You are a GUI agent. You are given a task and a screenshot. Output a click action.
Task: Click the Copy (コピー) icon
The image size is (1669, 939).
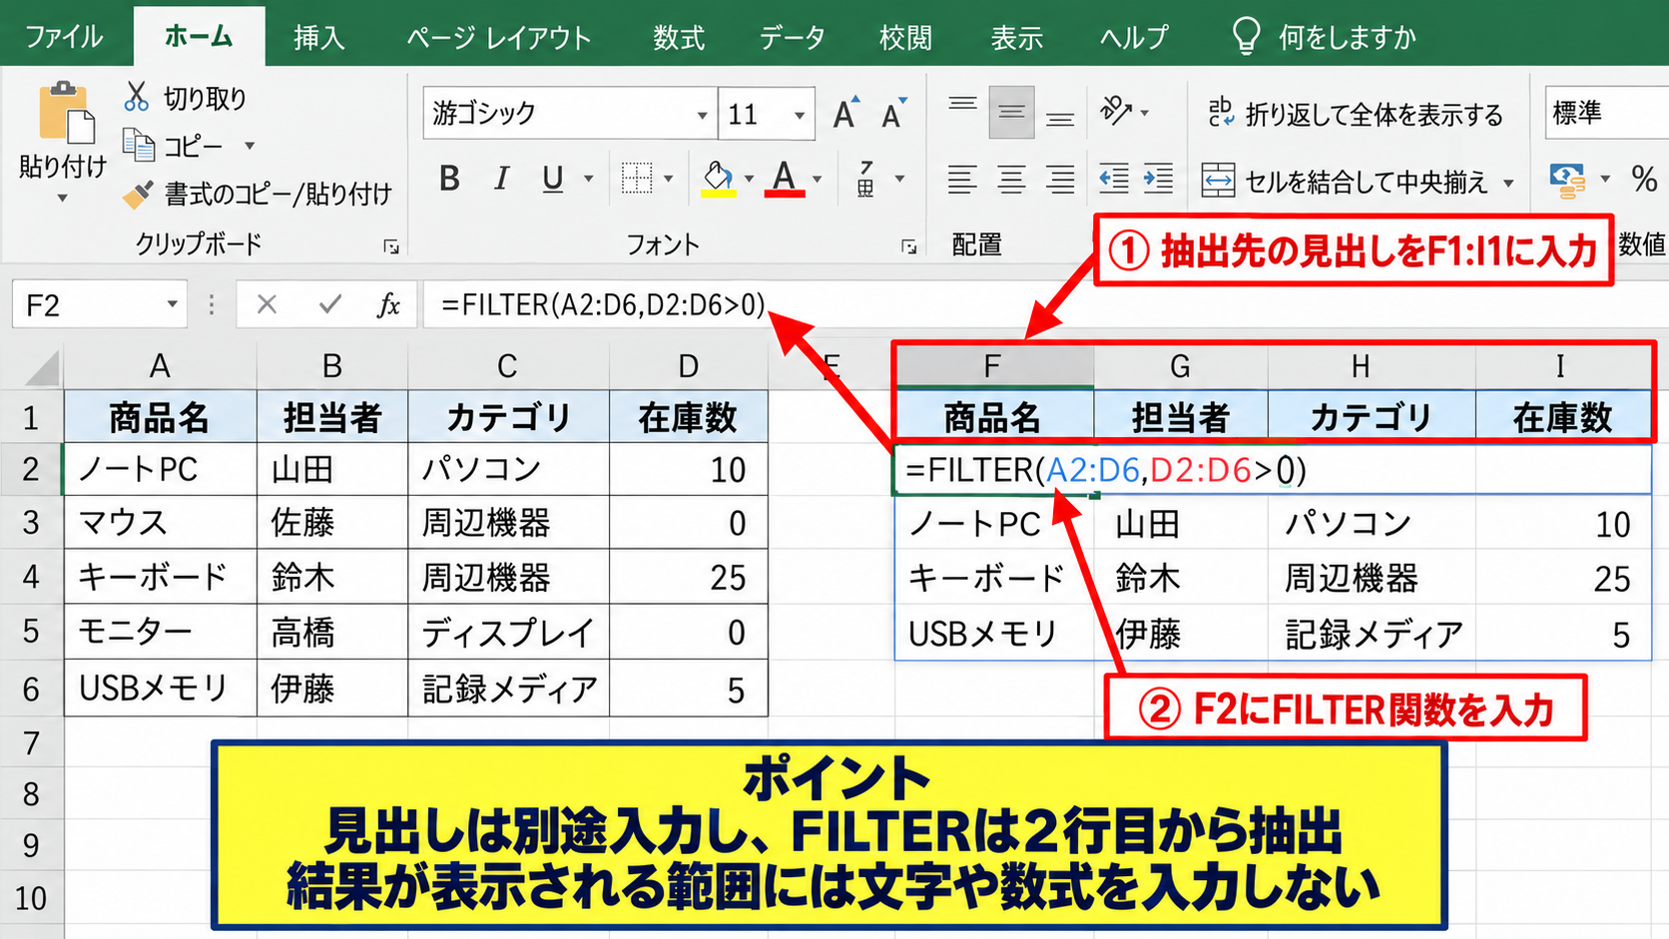tap(139, 146)
